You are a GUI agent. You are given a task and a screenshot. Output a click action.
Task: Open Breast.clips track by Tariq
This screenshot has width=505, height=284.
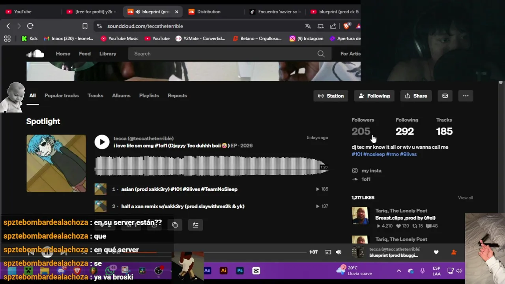coord(405,218)
